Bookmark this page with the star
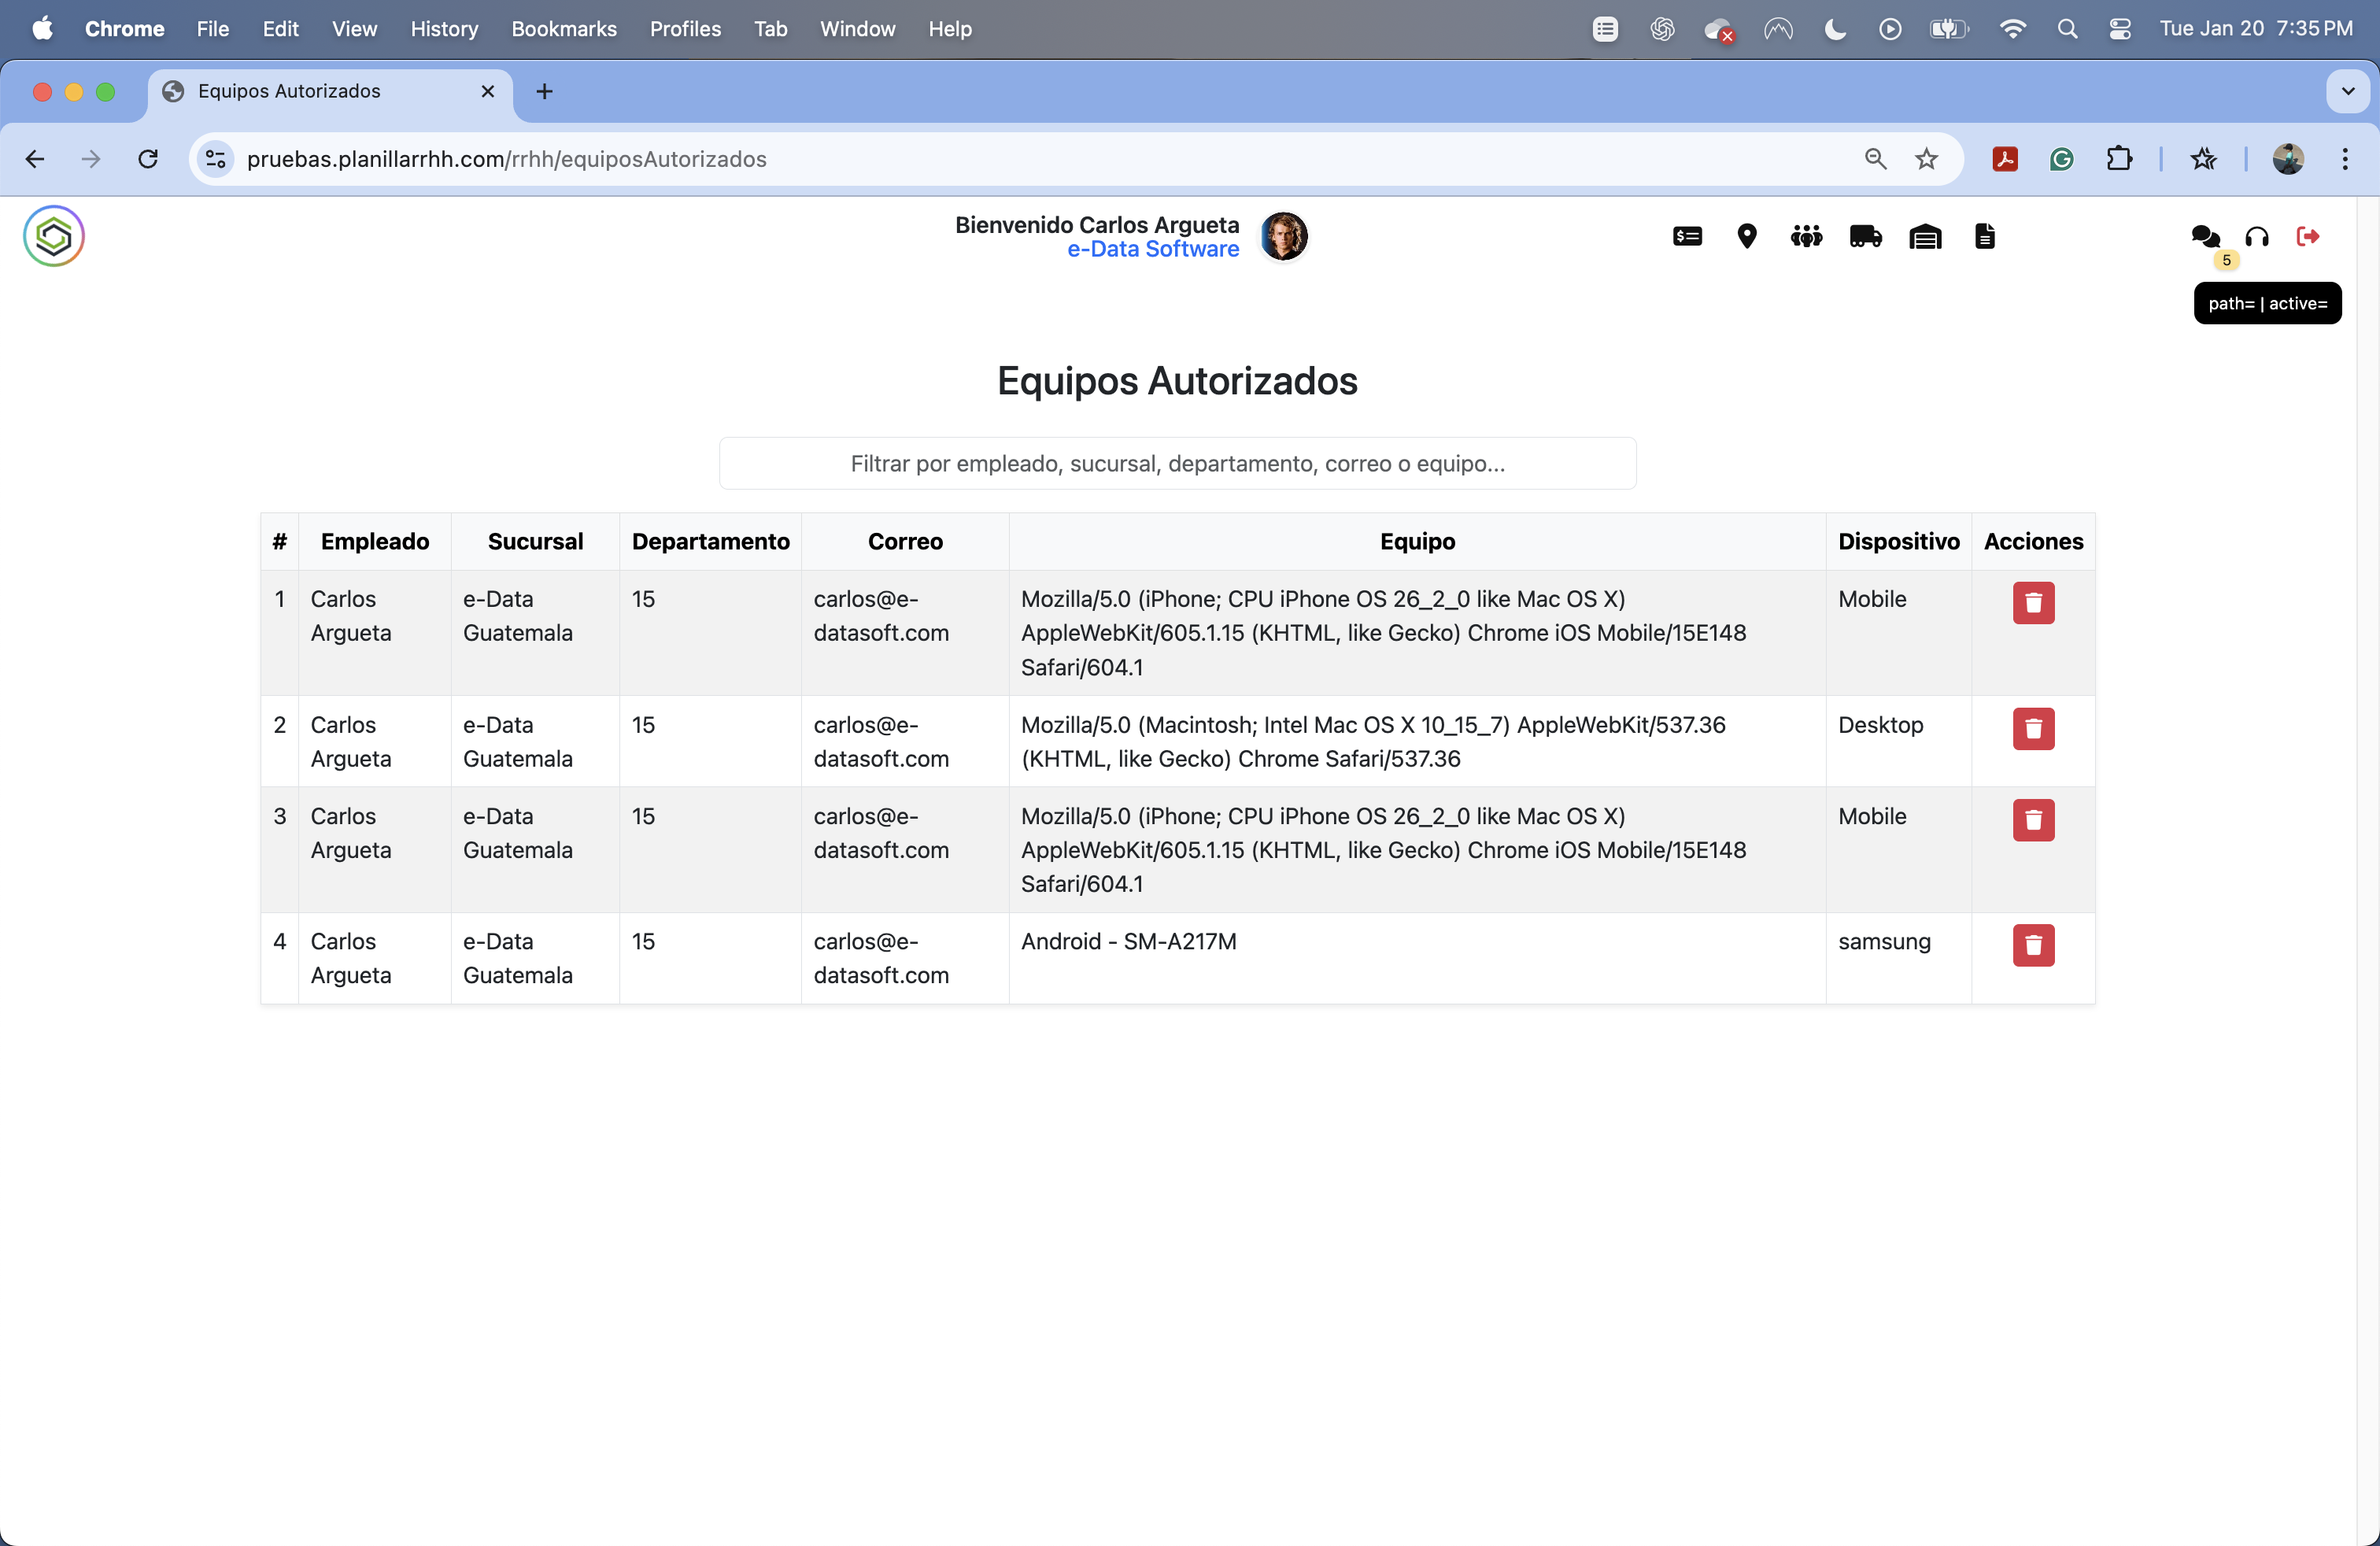The image size is (2380, 1546). [1927, 159]
